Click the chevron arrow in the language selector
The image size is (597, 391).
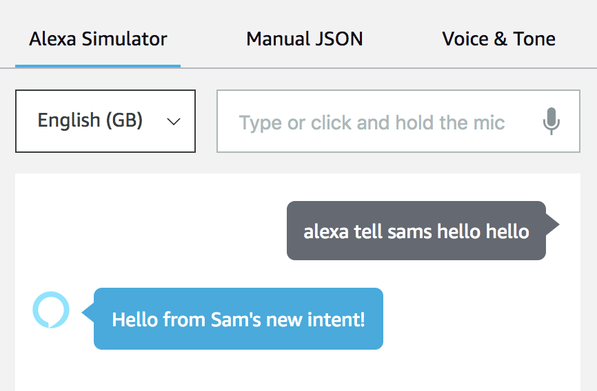[x=174, y=122]
